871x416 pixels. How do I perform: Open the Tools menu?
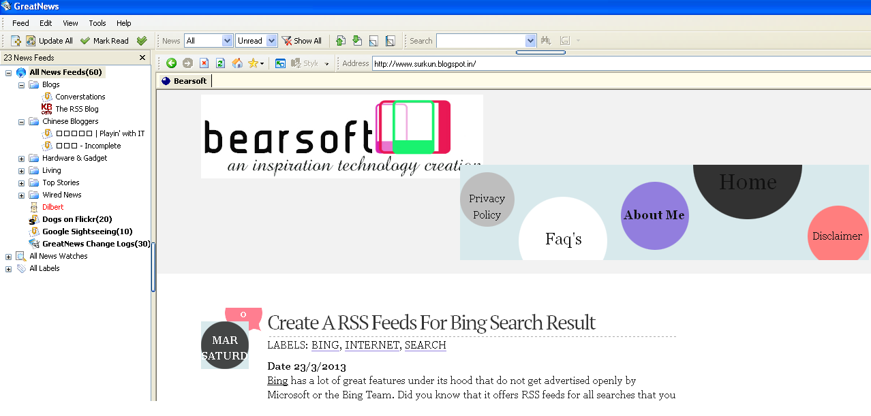coord(97,23)
